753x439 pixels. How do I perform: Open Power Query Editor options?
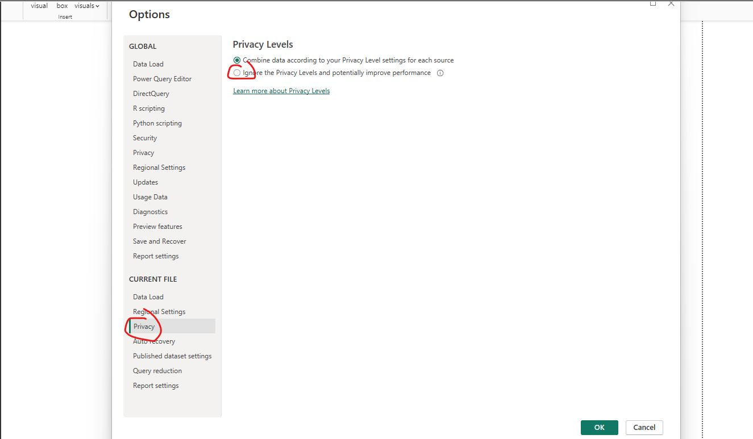tap(163, 79)
